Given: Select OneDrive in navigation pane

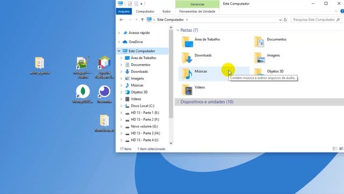Looking at the screenshot, I should [x=135, y=42].
